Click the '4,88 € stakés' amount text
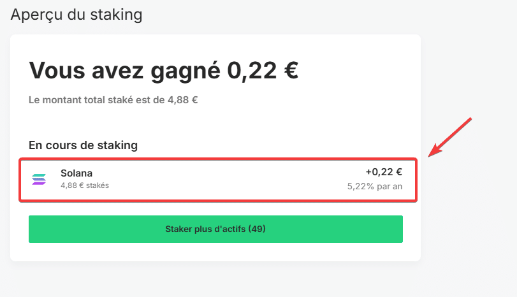This screenshot has width=517, height=297. (x=85, y=185)
